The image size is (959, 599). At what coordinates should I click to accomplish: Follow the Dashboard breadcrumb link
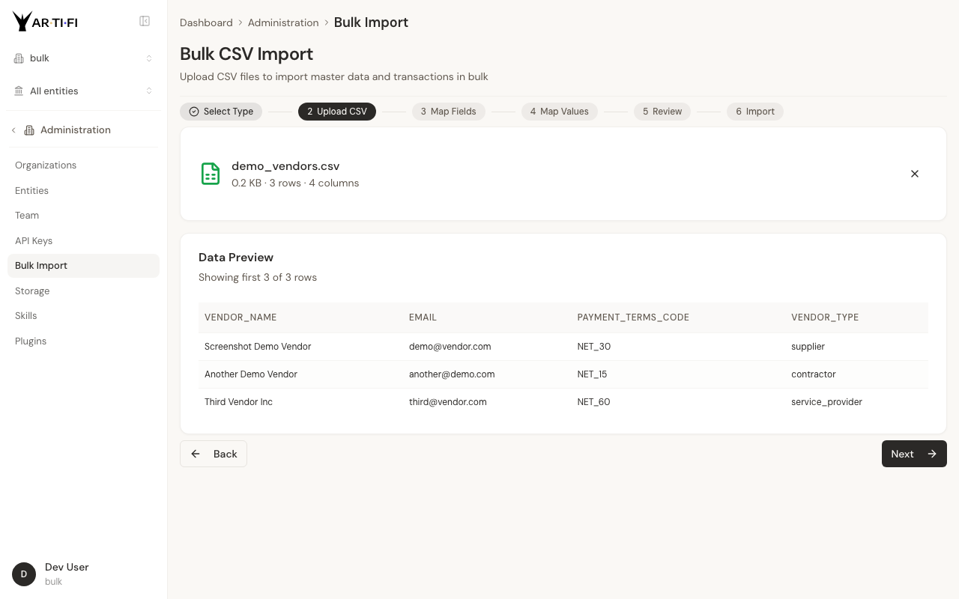206,22
